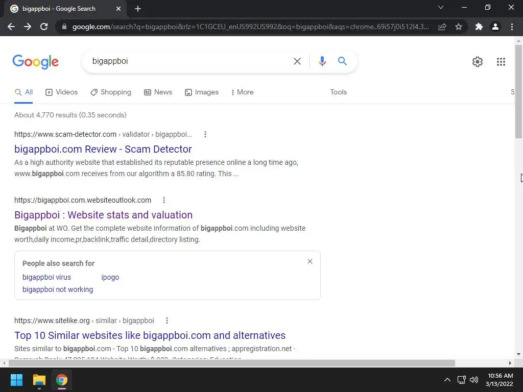Clear the search box with the X icon
Image resolution: width=523 pixels, height=392 pixels.
297,61
